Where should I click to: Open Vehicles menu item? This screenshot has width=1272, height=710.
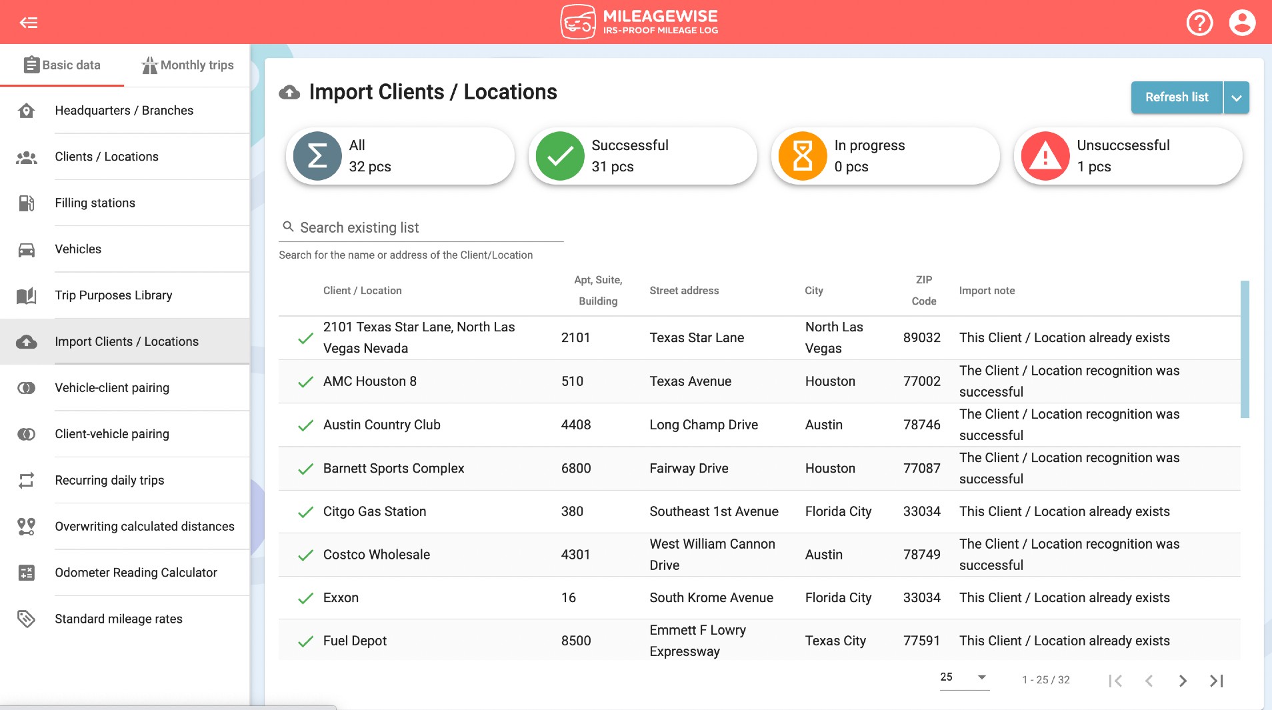(x=125, y=249)
